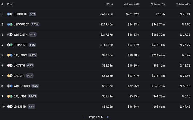Click the ETH/USDT token pair icon

(10, 45)
